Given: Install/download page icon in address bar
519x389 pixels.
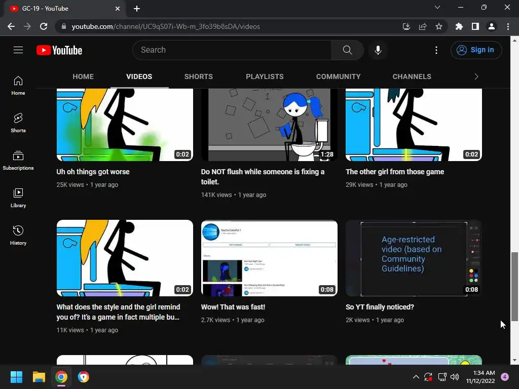Looking at the screenshot, I should tap(406, 26).
